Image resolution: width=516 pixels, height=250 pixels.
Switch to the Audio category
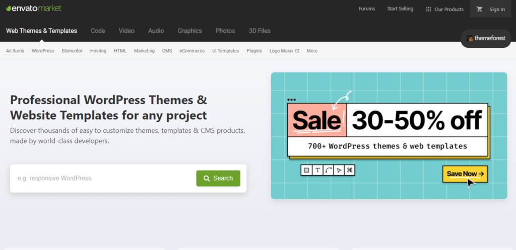click(x=156, y=31)
